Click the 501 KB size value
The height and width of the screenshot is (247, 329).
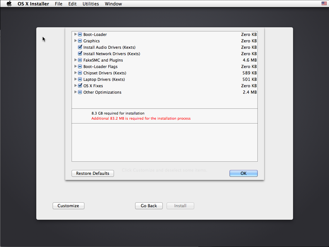249,80
